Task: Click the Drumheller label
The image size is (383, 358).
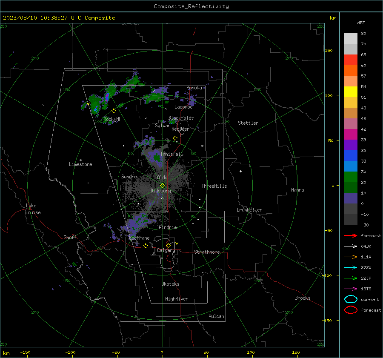Action: pos(249,210)
